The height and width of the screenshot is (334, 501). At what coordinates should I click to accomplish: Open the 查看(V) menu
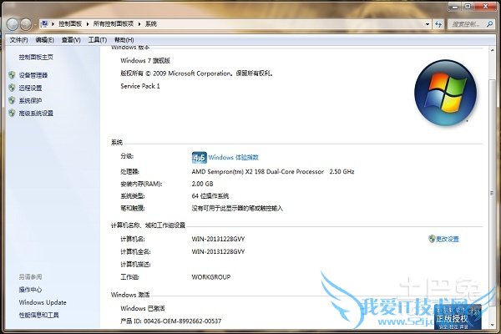point(71,40)
